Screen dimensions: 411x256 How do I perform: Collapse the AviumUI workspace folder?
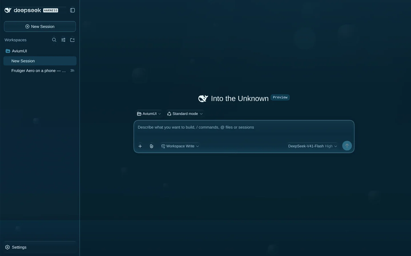(40, 51)
